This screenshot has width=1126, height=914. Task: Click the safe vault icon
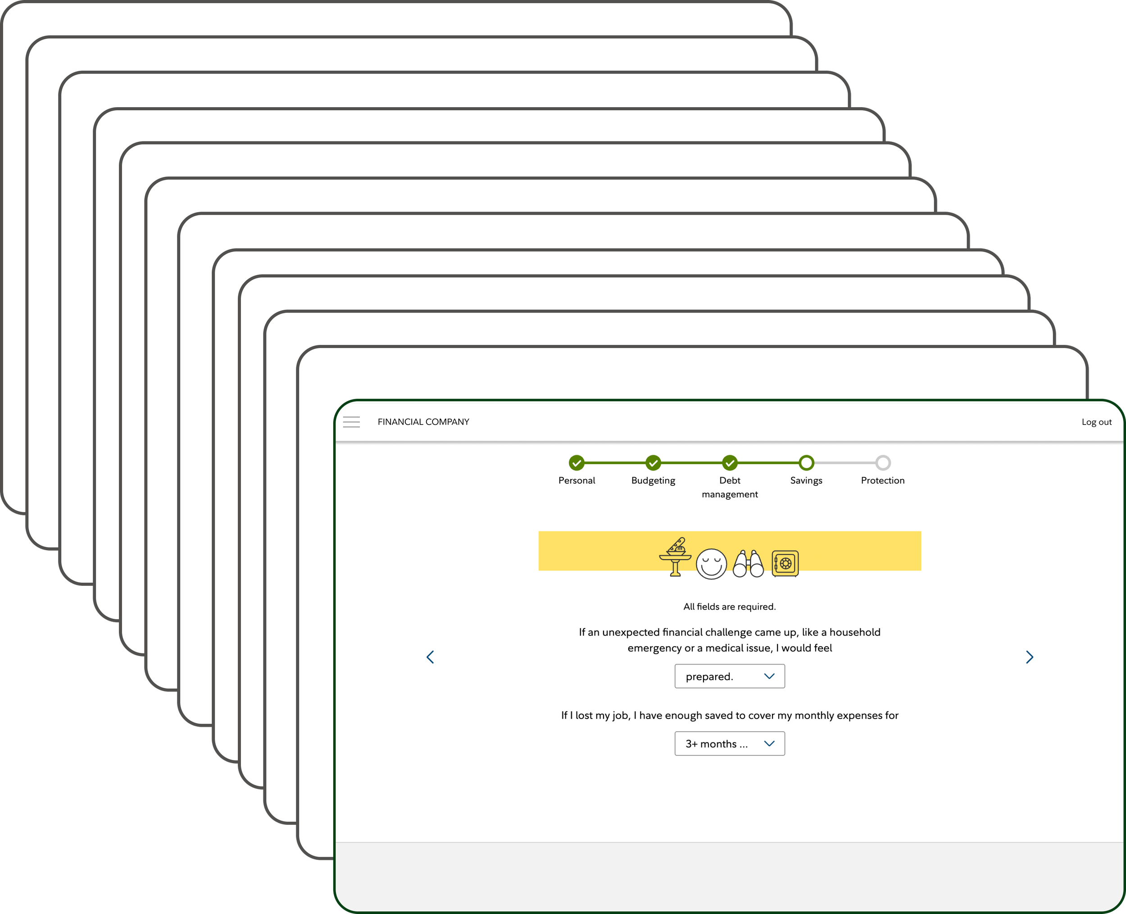click(785, 563)
